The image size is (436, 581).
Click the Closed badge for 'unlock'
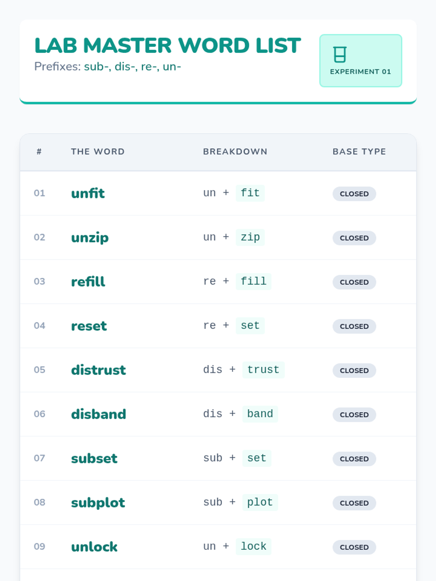pyautogui.click(x=354, y=547)
